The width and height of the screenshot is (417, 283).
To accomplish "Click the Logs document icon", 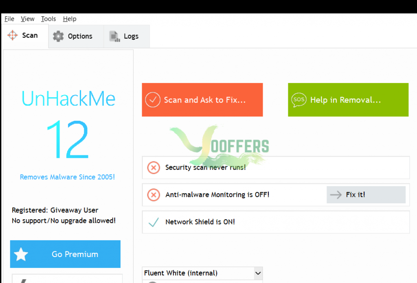I will (x=114, y=36).
